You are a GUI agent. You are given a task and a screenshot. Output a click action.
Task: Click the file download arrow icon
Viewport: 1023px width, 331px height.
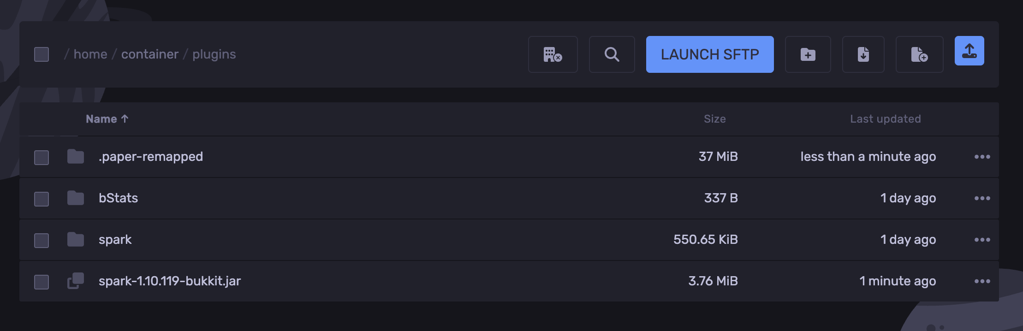[x=863, y=54]
